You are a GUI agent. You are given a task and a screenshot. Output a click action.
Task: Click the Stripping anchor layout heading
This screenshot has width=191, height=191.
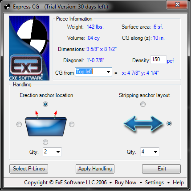pyautogui.click(x=144, y=95)
